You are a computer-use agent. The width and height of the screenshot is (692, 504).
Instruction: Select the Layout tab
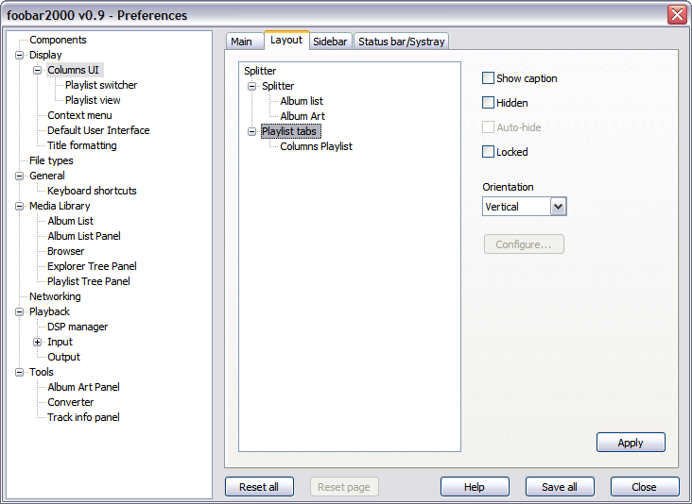point(286,40)
